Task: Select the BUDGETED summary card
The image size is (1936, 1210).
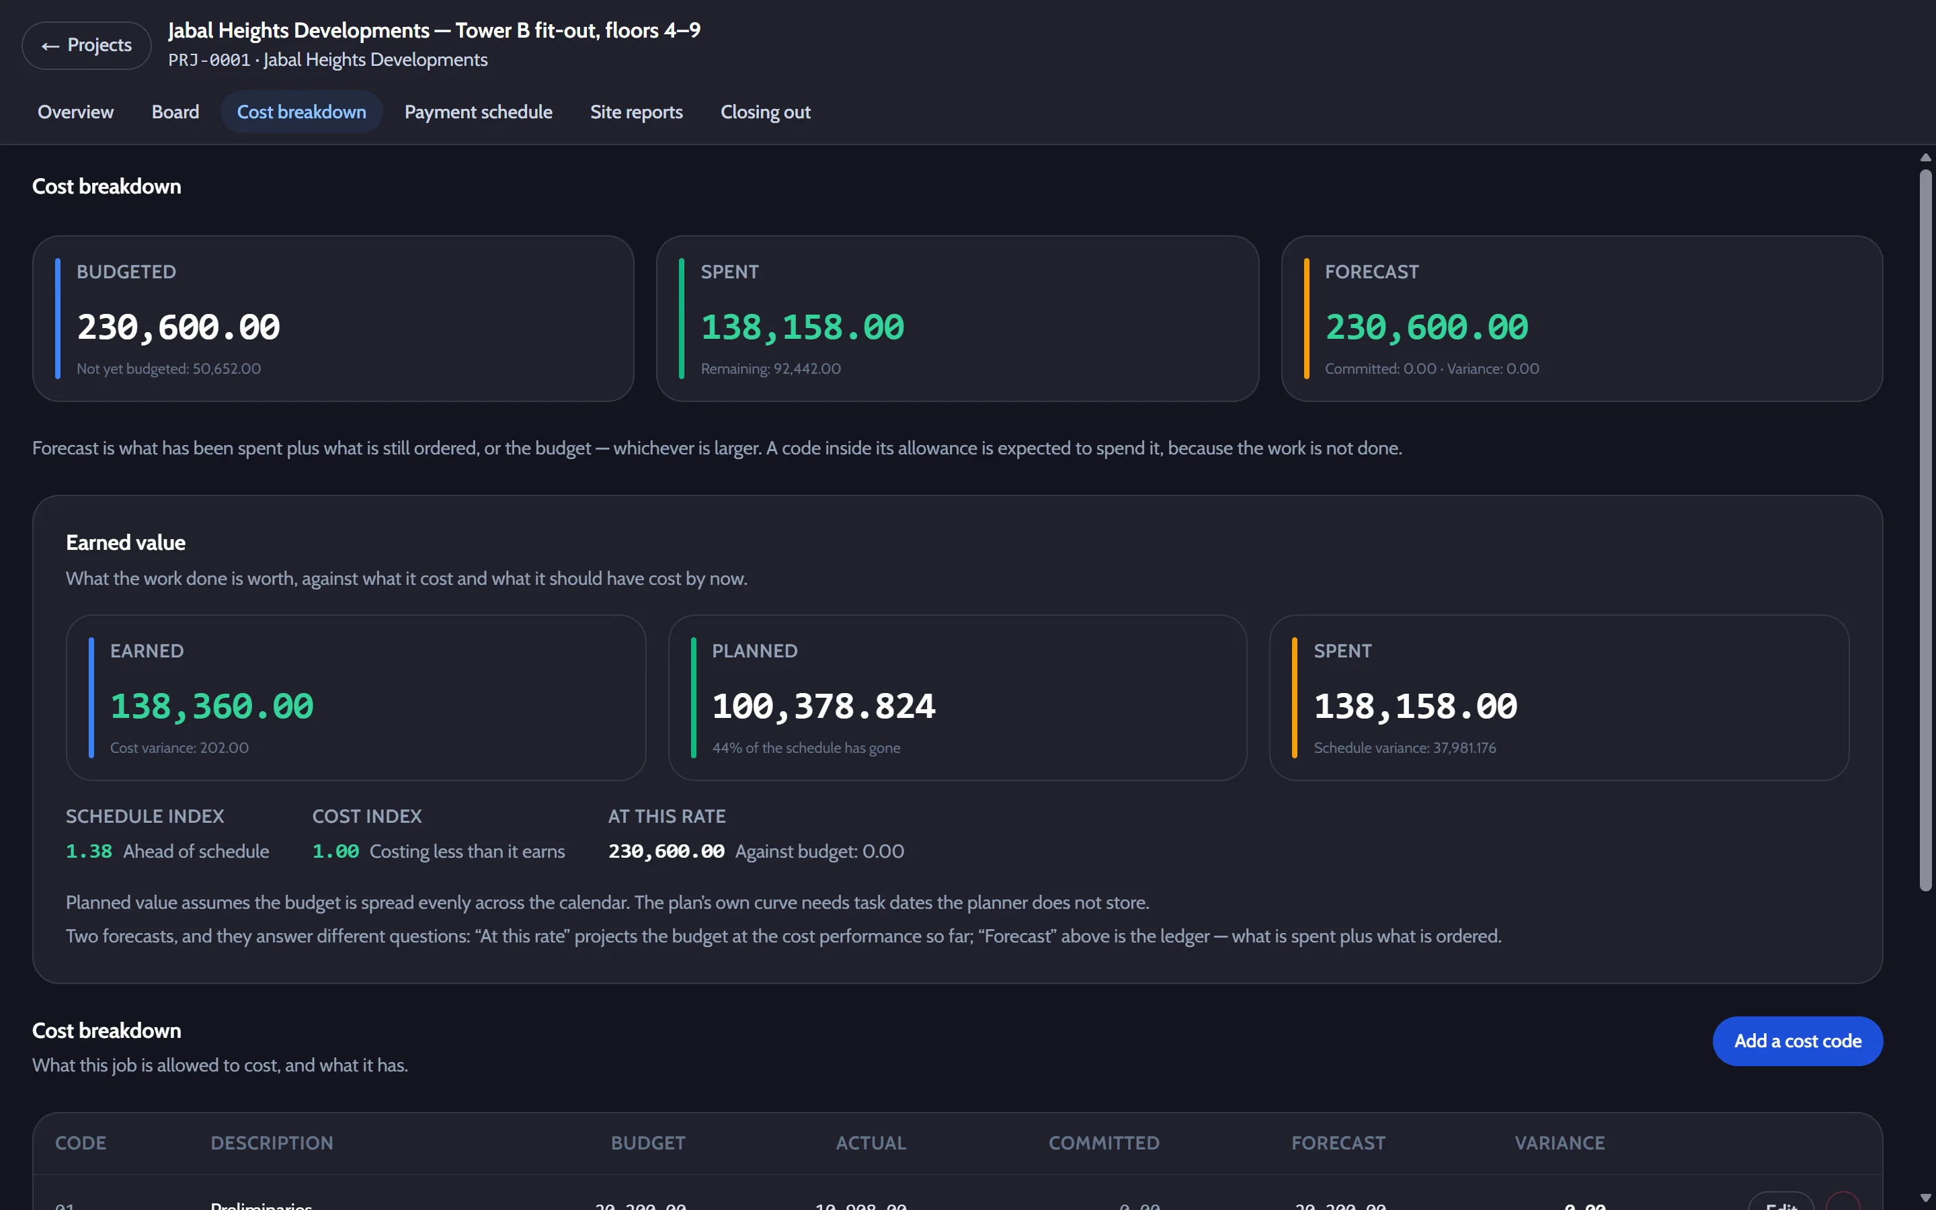Action: (333, 319)
